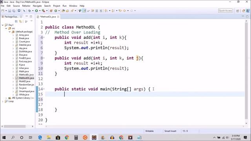Open the Navigate menu

click(x=37, y=6)
